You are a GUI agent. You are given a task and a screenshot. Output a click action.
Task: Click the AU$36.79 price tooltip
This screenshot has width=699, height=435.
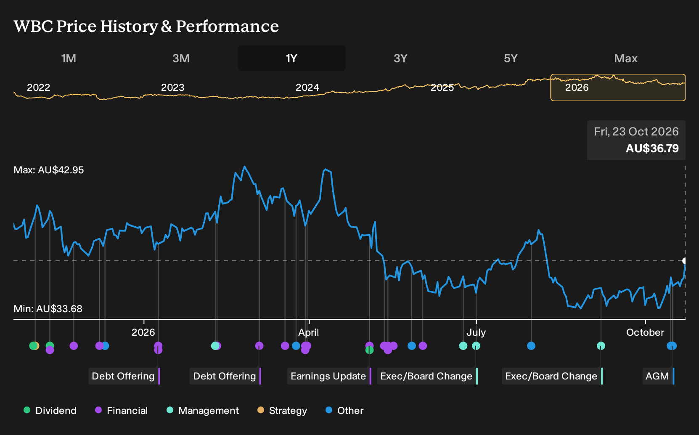pyautogui.click(x=636, y=140)
